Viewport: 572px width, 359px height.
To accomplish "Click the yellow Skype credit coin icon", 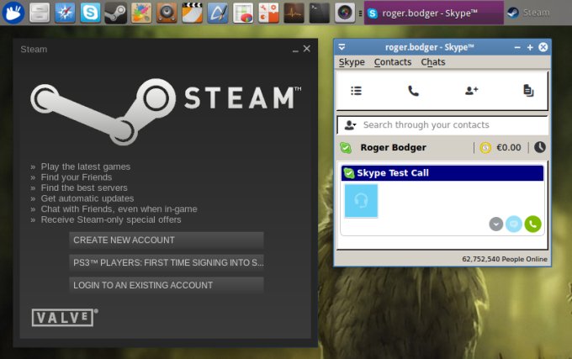I will coord(485,148).
